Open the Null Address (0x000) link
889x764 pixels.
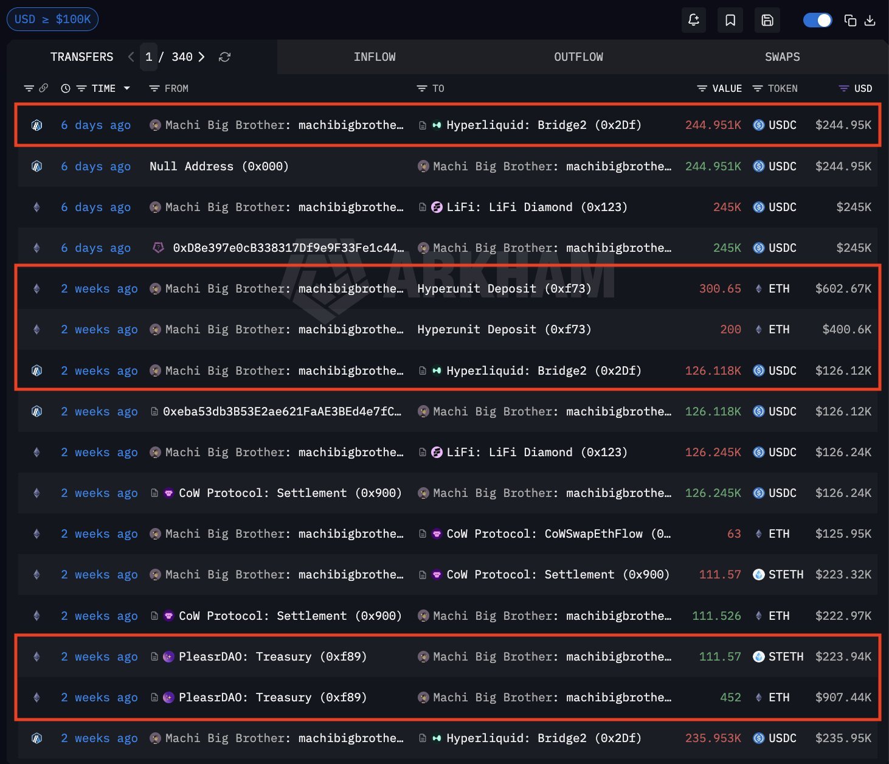tap(219, 166)
